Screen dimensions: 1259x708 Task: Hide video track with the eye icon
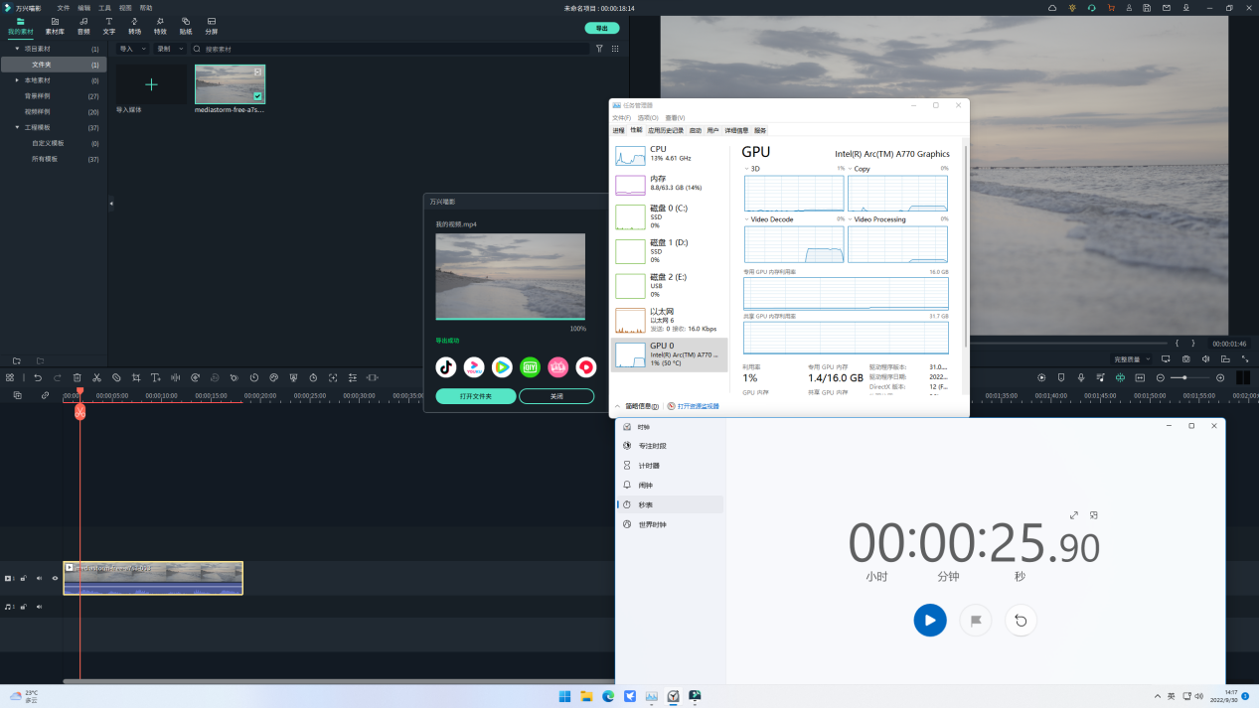[55, 578]
